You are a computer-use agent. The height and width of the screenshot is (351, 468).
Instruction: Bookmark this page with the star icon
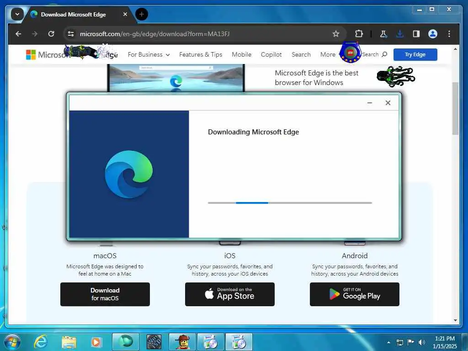(336, 34)
